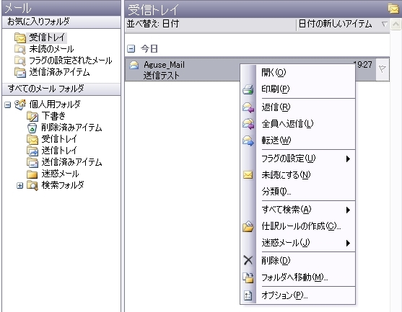Choose 分類(I)... from the context menu
The height and width of the screenshot is (312, 402).
[297, 192]
